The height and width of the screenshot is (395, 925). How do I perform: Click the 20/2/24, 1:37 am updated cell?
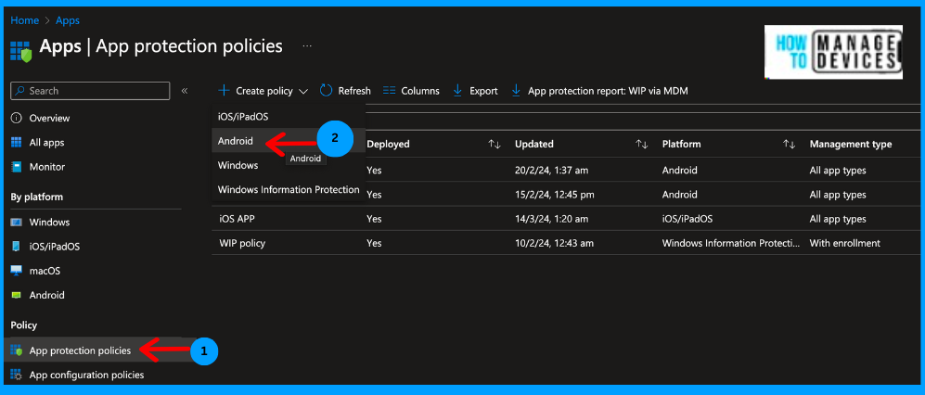552,171
